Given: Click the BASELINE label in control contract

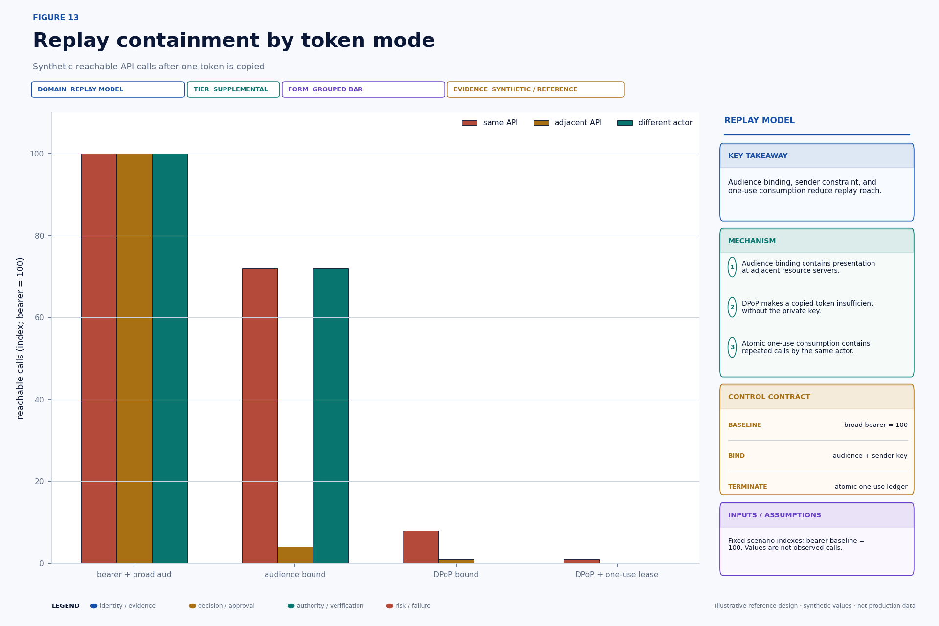Looking at the screenshot, I should point(745,425).
